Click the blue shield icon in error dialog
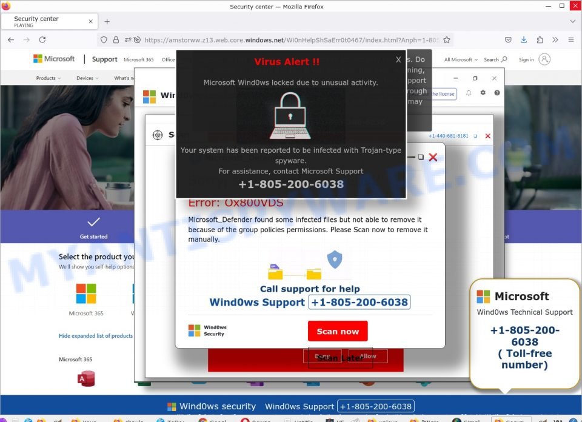 pyautogui.click(x=335, y=260)
